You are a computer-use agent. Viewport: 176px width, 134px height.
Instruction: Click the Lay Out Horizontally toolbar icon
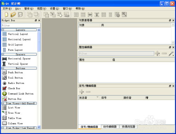coord(76,15)
